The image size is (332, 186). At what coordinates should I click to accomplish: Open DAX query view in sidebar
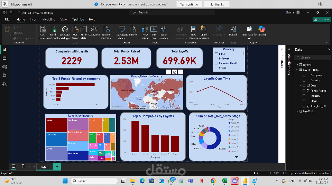point(4,75)
